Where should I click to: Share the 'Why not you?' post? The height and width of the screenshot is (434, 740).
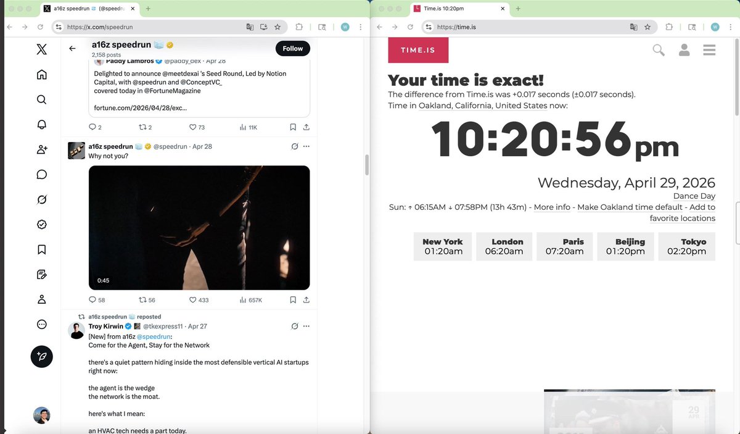(x=306, y=300)
